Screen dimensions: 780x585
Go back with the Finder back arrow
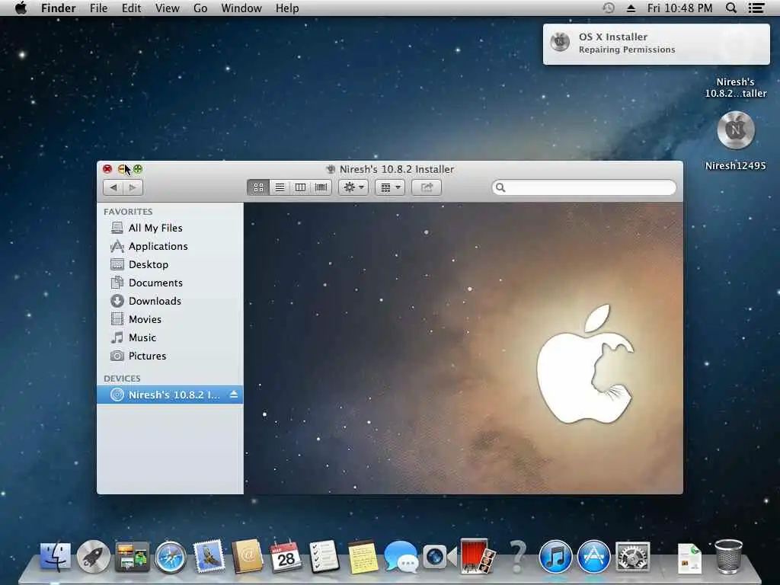[x=113, y=187]
